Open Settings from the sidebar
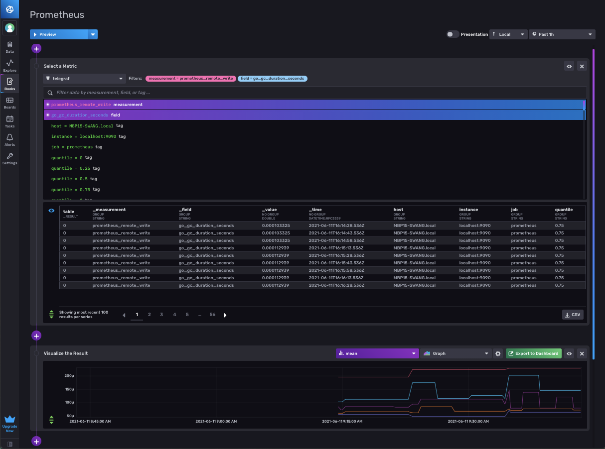 9,159
